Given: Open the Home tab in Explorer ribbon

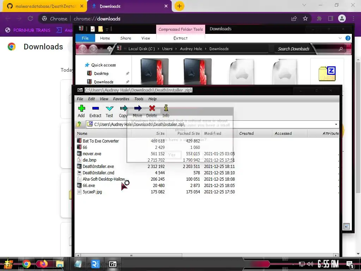Looking at the screenshot, I should tap(105, 38).
